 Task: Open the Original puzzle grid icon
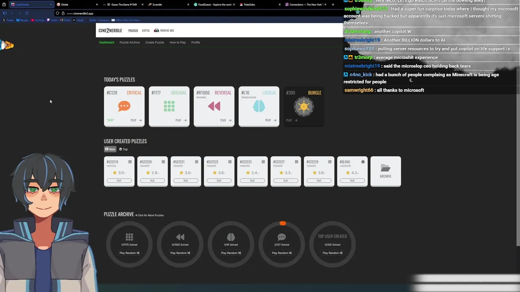point(169,106)
